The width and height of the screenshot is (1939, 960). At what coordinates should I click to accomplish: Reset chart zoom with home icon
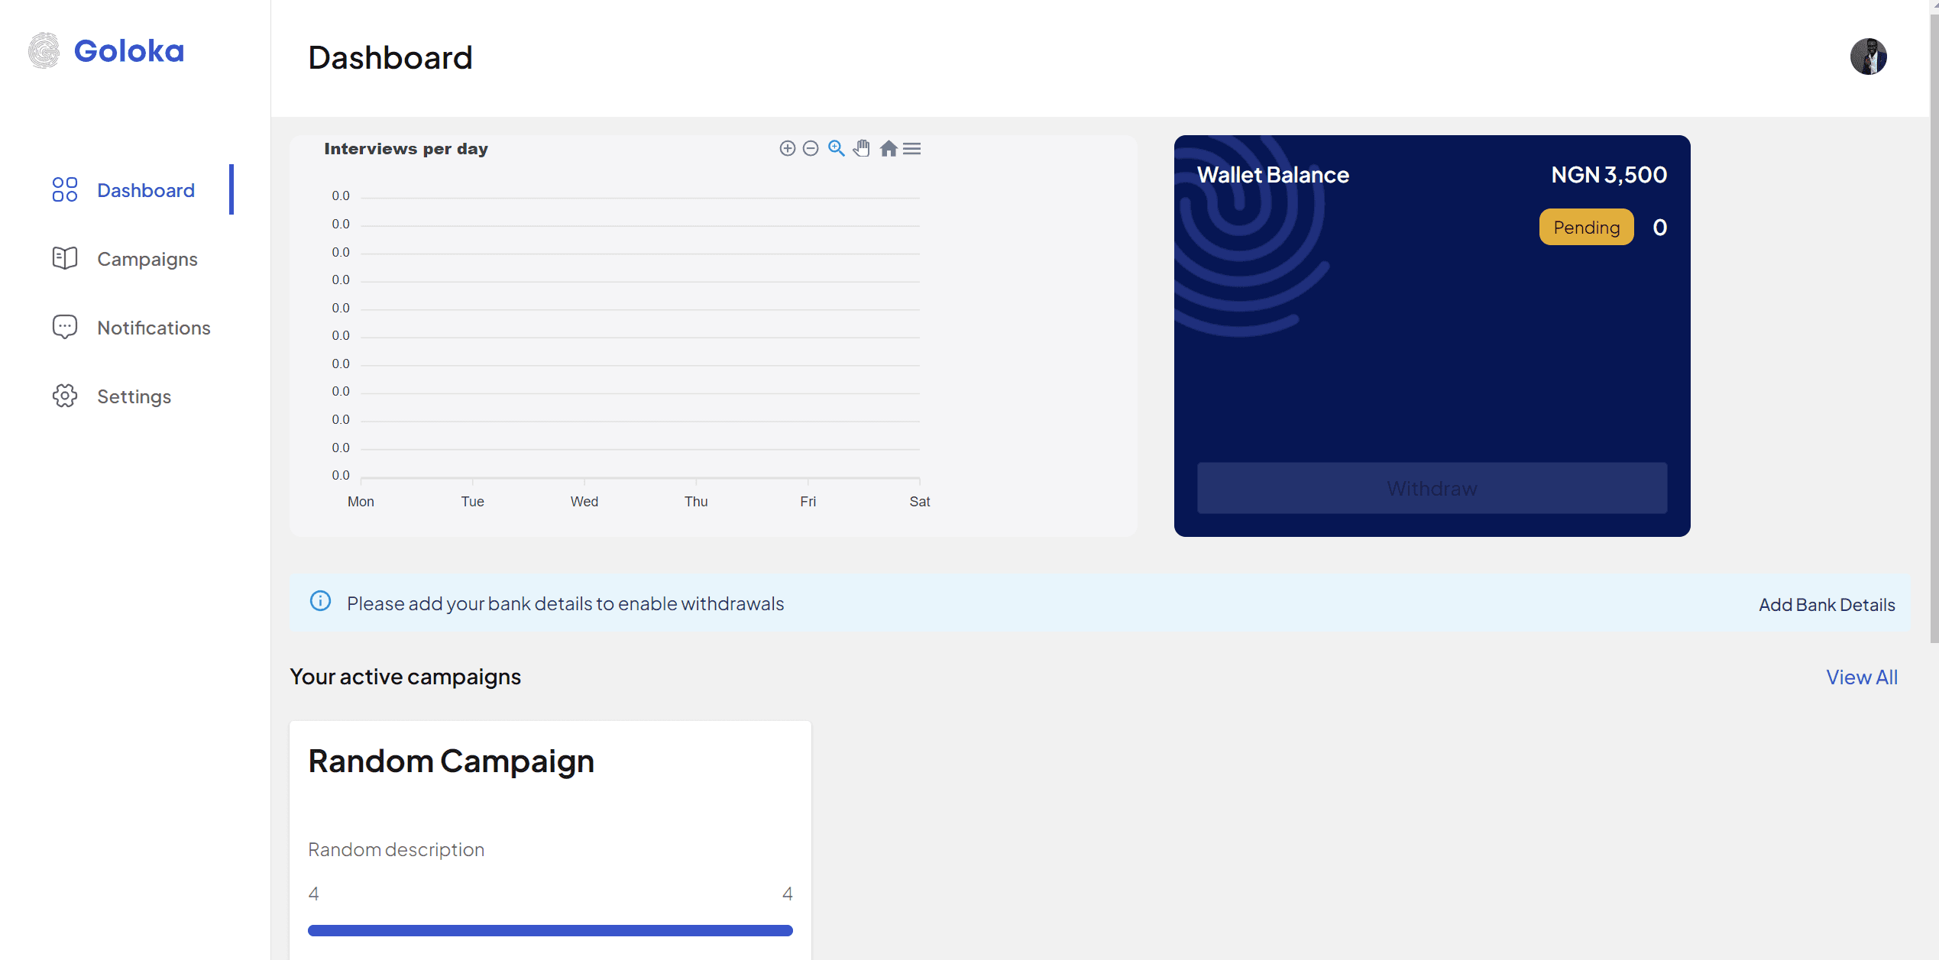point(888,148)
